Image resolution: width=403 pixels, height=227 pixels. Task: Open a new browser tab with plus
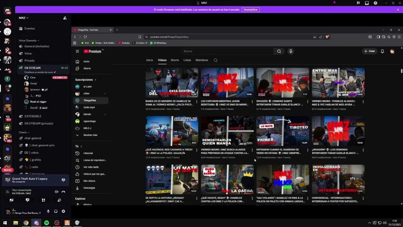[117, 30]
